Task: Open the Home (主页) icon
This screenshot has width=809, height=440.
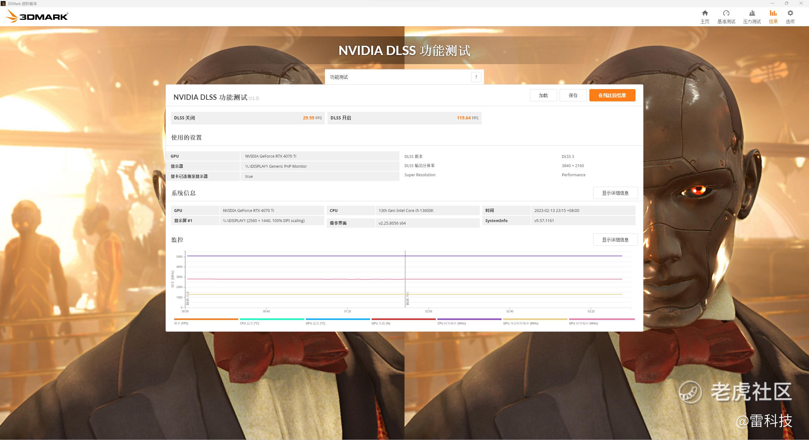Action: [x=705, y=13]
